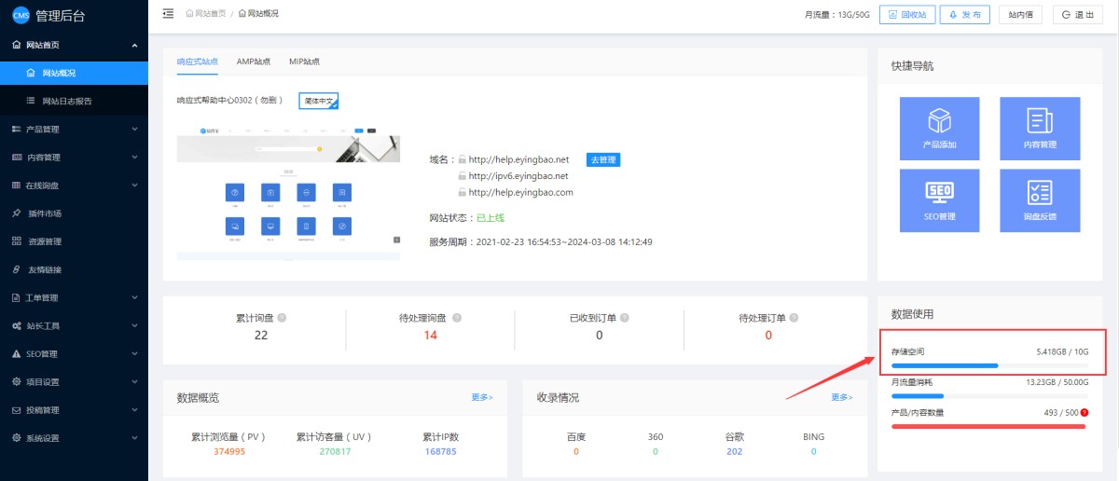Click the help icon next to 累计询盘
This screenshot has height=481, width=1119.
point(283,318)
